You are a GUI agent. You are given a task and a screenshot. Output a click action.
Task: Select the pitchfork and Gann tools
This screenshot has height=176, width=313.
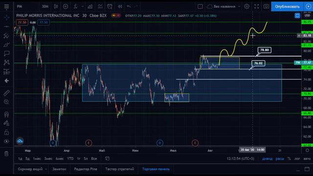6,36
